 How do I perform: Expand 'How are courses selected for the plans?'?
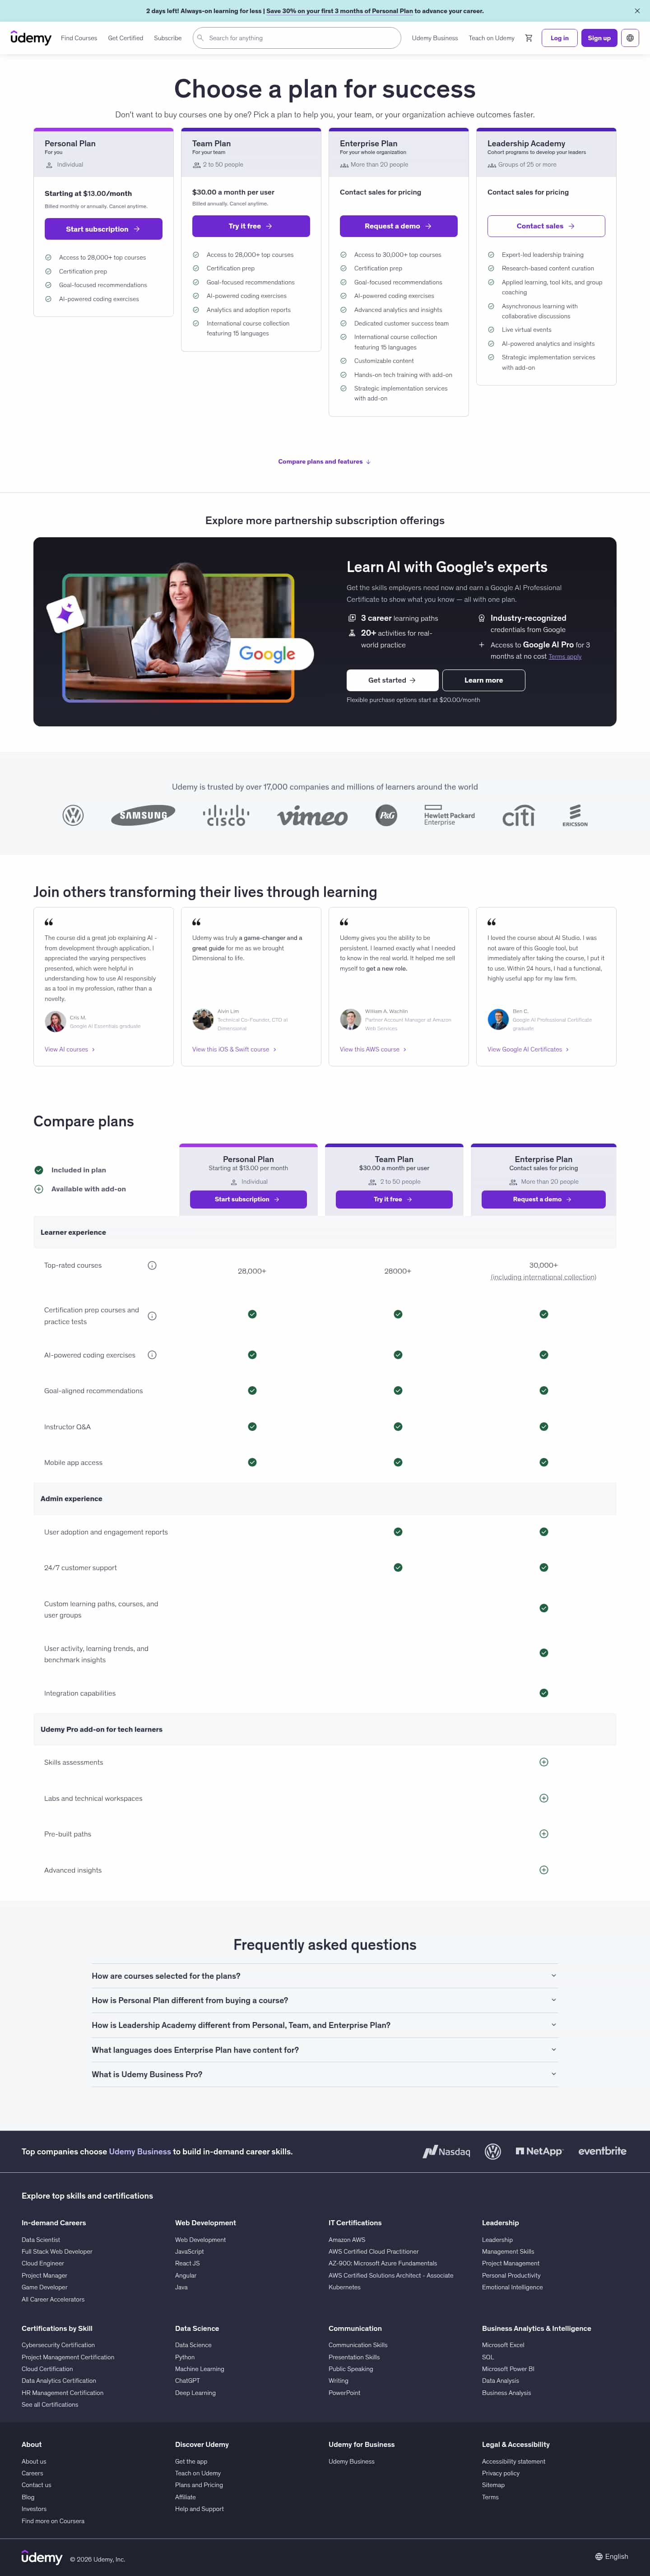(x=325, y=1976)
